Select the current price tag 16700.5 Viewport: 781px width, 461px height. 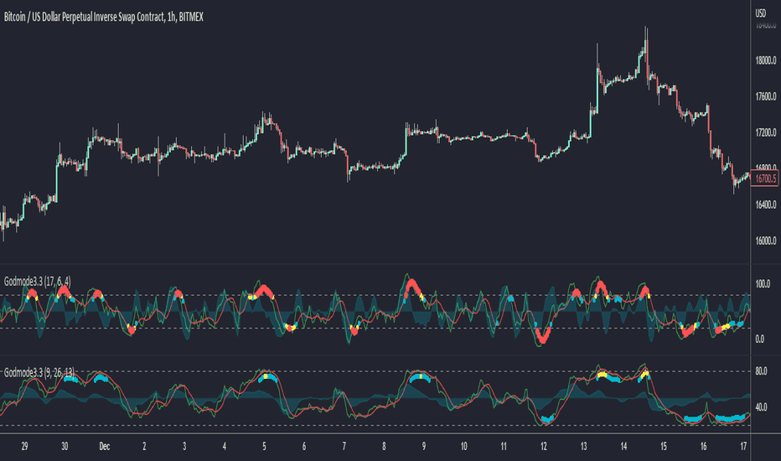(x=764, y=179)
